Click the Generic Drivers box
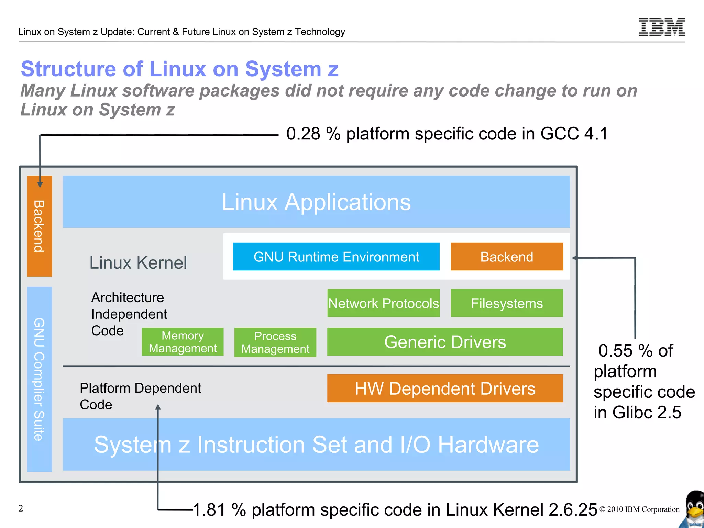Image resolution: width=704 pixels, height=528 pixels. click(445, 342)
